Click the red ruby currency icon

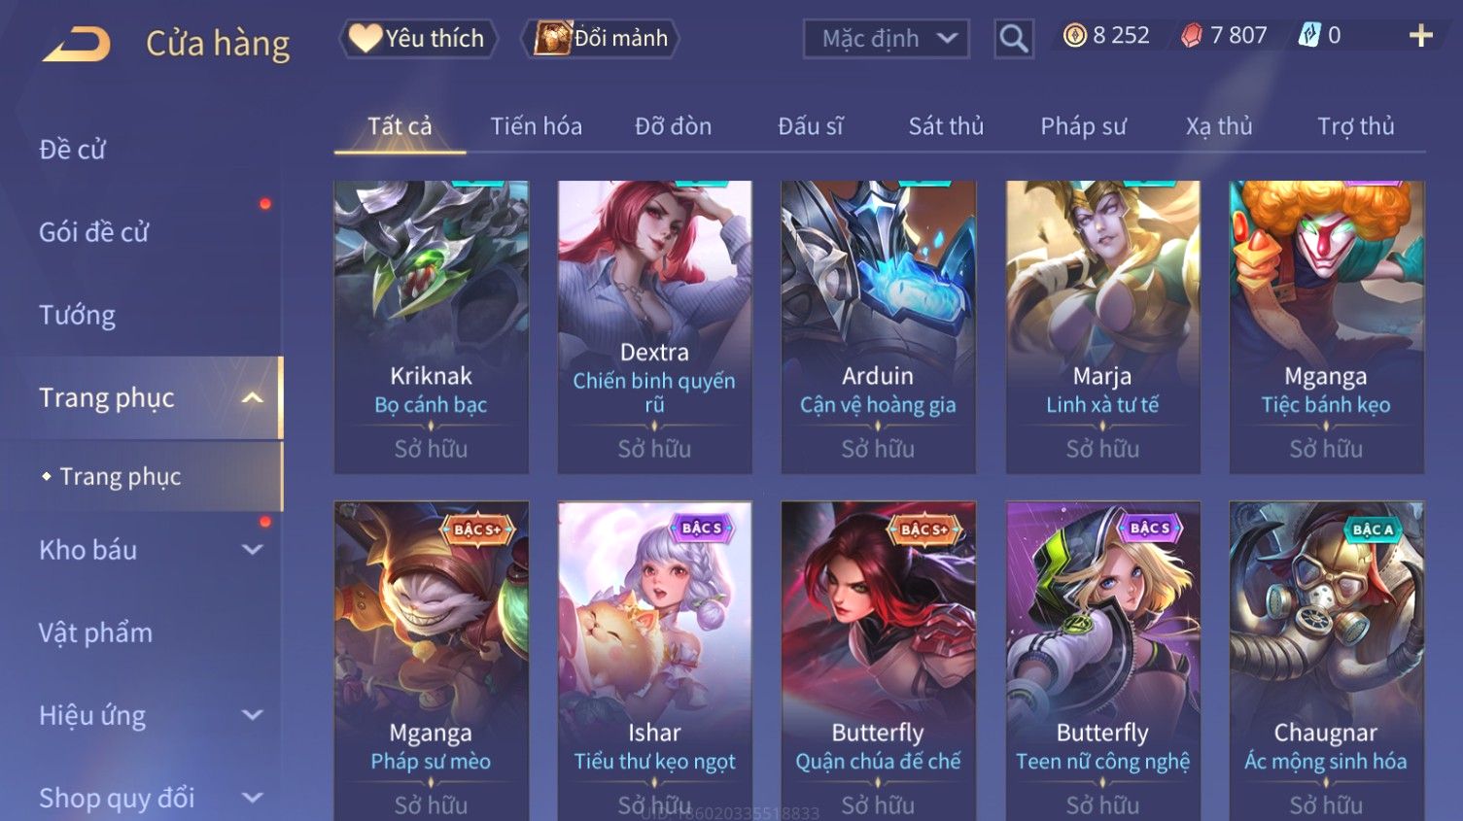1191,36
